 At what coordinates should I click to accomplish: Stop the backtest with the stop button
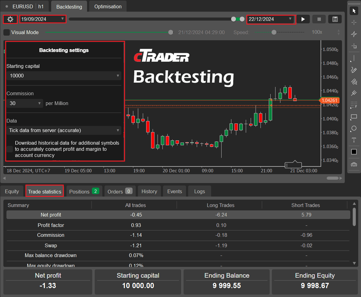[319, 19]
